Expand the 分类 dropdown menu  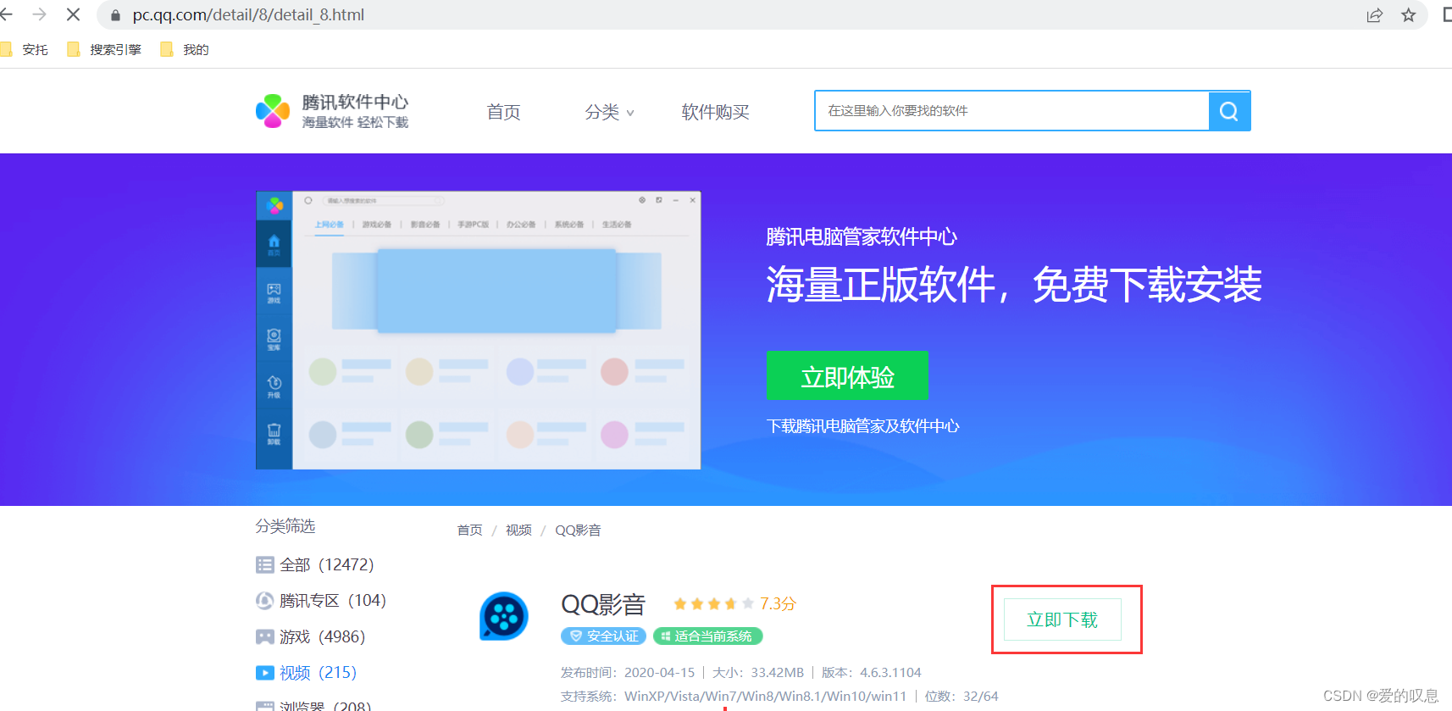coord(609,112)
